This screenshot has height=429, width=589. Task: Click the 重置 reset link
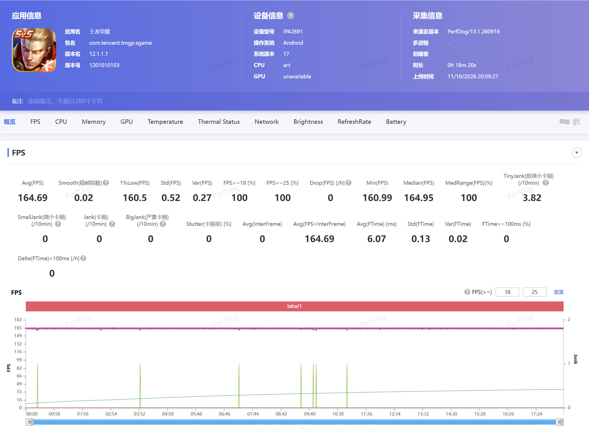point(559,292)
